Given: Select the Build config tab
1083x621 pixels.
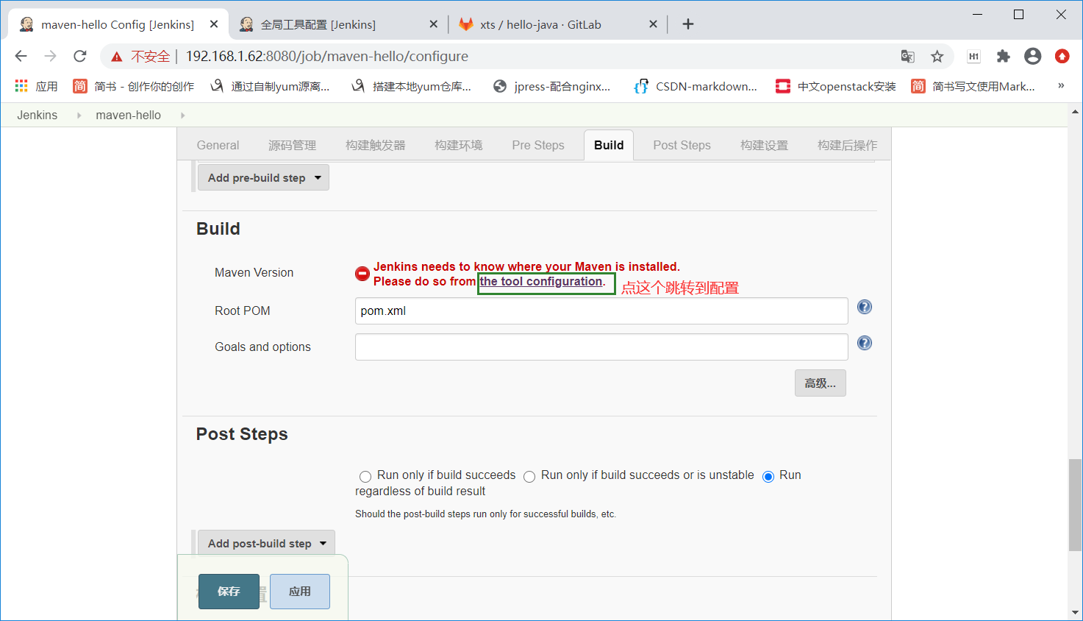Looking at the screenshot, I should 609,145.
